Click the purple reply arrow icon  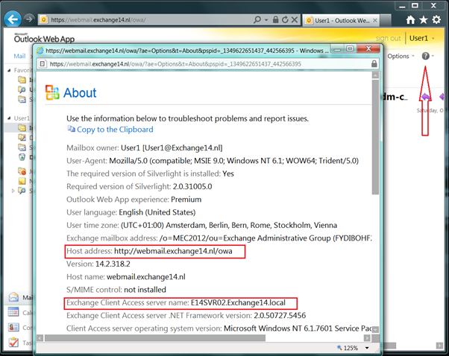(x=426, y=97)
